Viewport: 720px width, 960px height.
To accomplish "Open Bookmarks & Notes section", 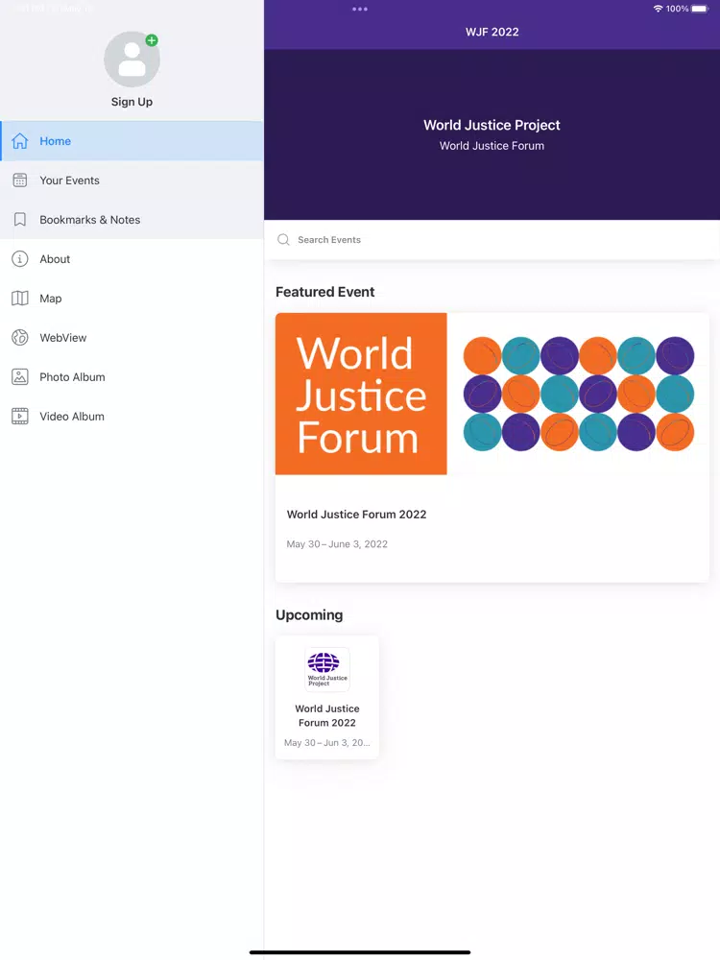I will pos(132,219).
